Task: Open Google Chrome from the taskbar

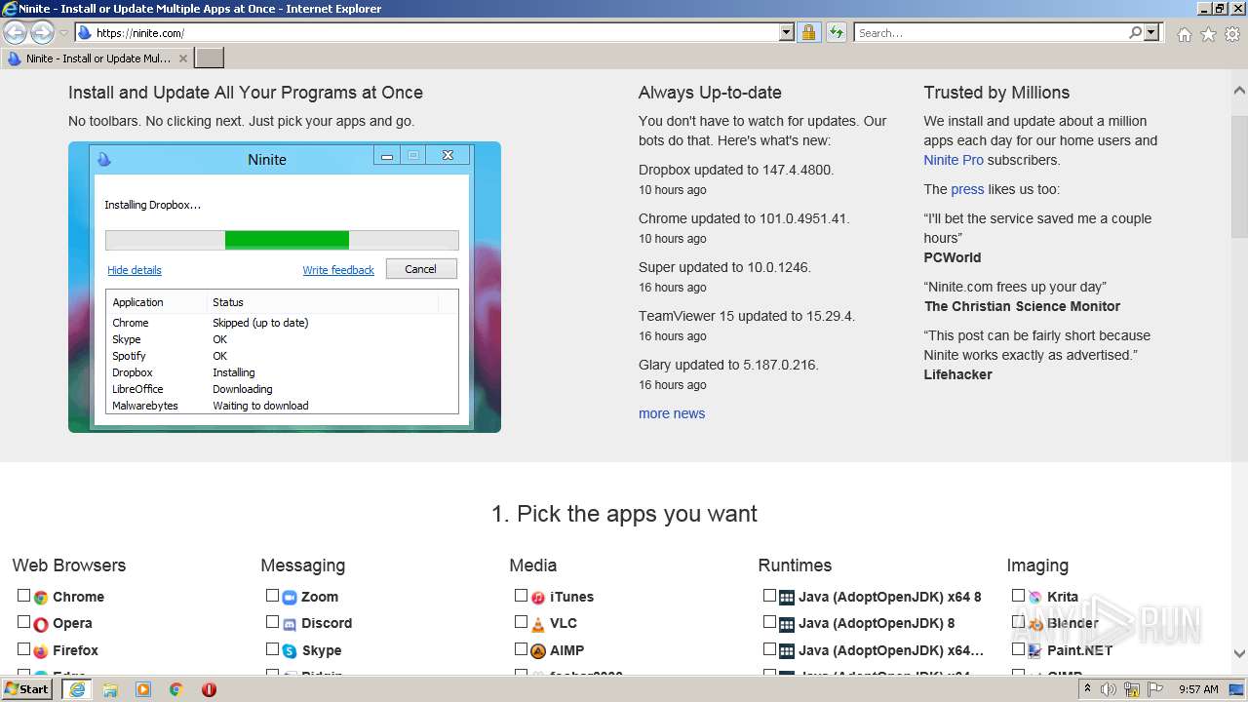Action: point(176,689)
